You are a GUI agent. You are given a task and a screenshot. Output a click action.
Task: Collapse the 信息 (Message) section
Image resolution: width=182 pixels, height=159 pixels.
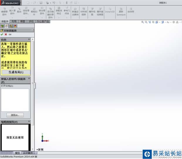click(29, 39)
